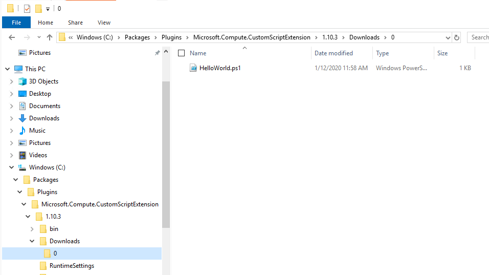Screen dimensions: 489x275
Task: Collapse the Packages folder node
Action: pyautogui.click(x=15, y=179)
